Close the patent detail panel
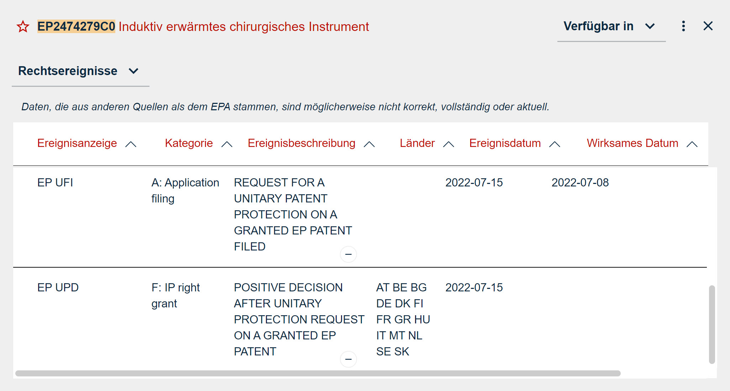This screenshot has width=730, height=391. (x=708, y=26)
